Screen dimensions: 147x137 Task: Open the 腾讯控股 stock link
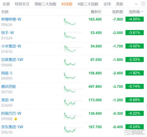[x=9, y=87]
